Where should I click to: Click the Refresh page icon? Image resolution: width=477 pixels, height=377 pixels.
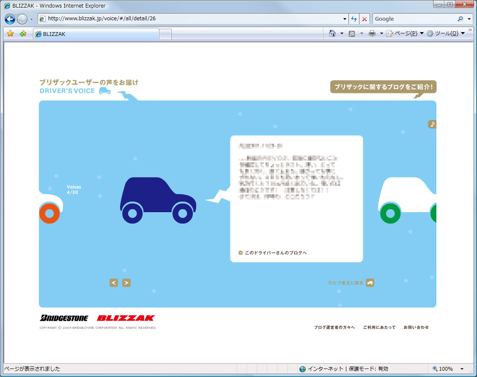click(x=354, y=19)
